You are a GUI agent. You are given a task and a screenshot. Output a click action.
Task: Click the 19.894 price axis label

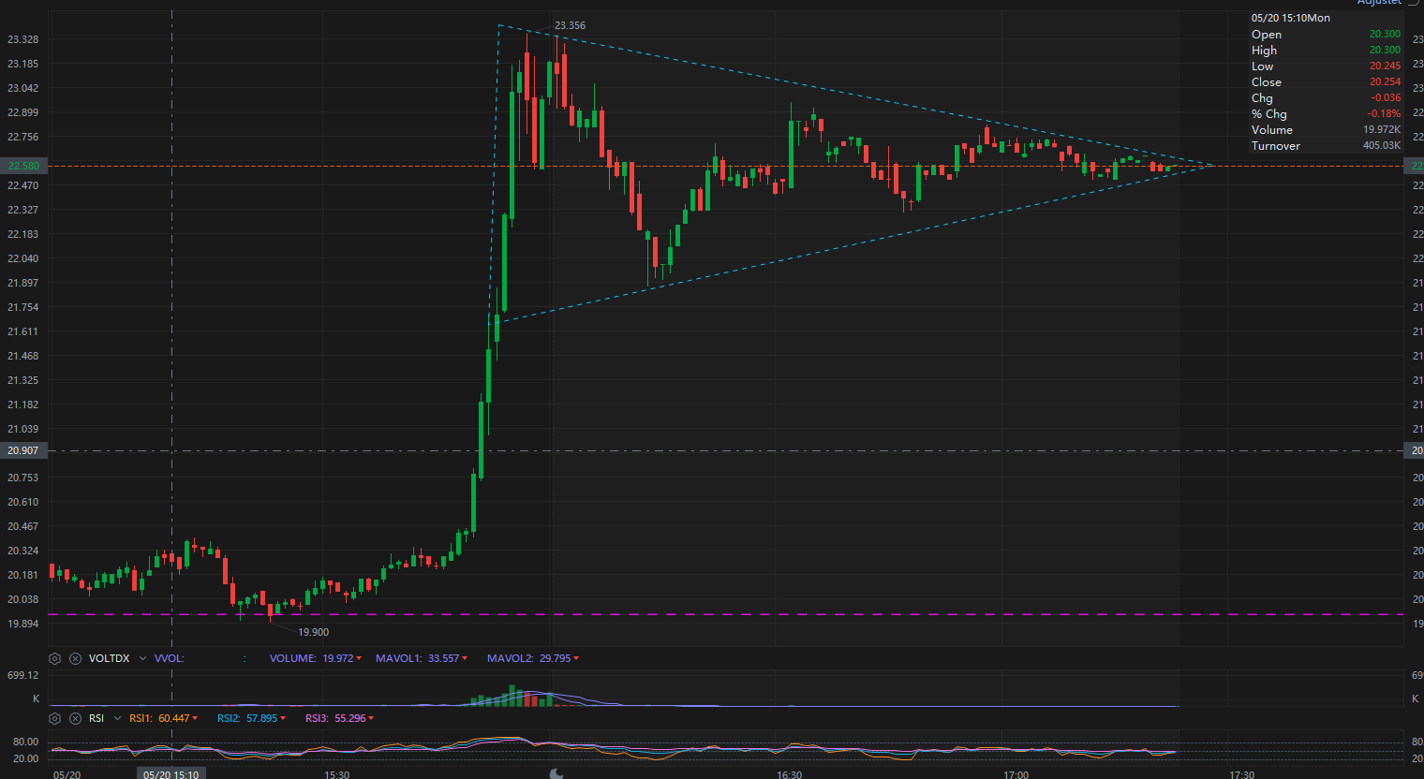(x=23, y=624)
